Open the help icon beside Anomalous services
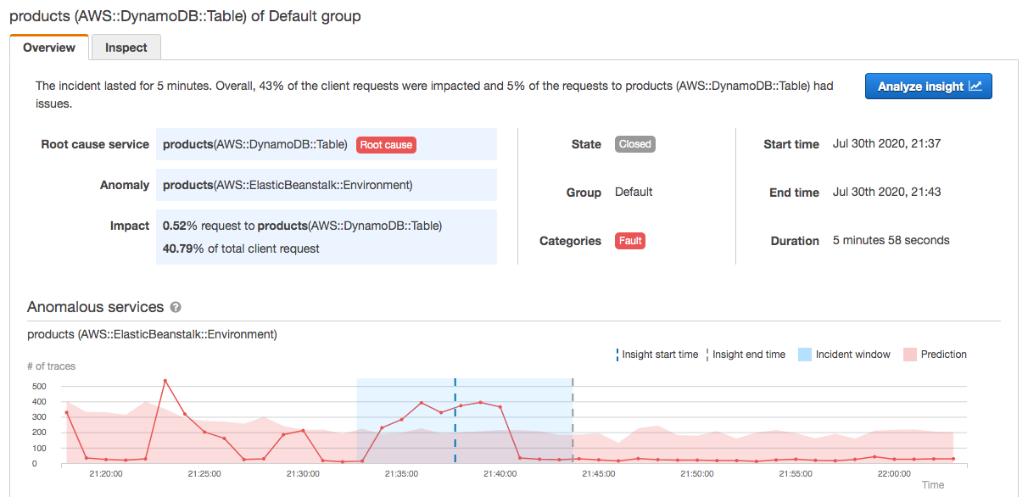 tap(176, 308)
